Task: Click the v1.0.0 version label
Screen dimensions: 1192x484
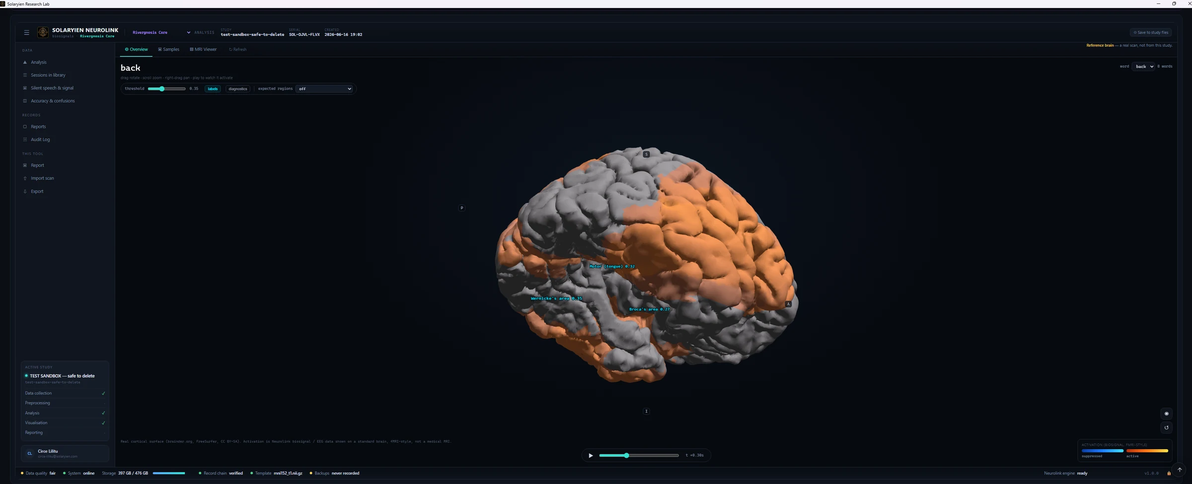Action: (1151, 474)
